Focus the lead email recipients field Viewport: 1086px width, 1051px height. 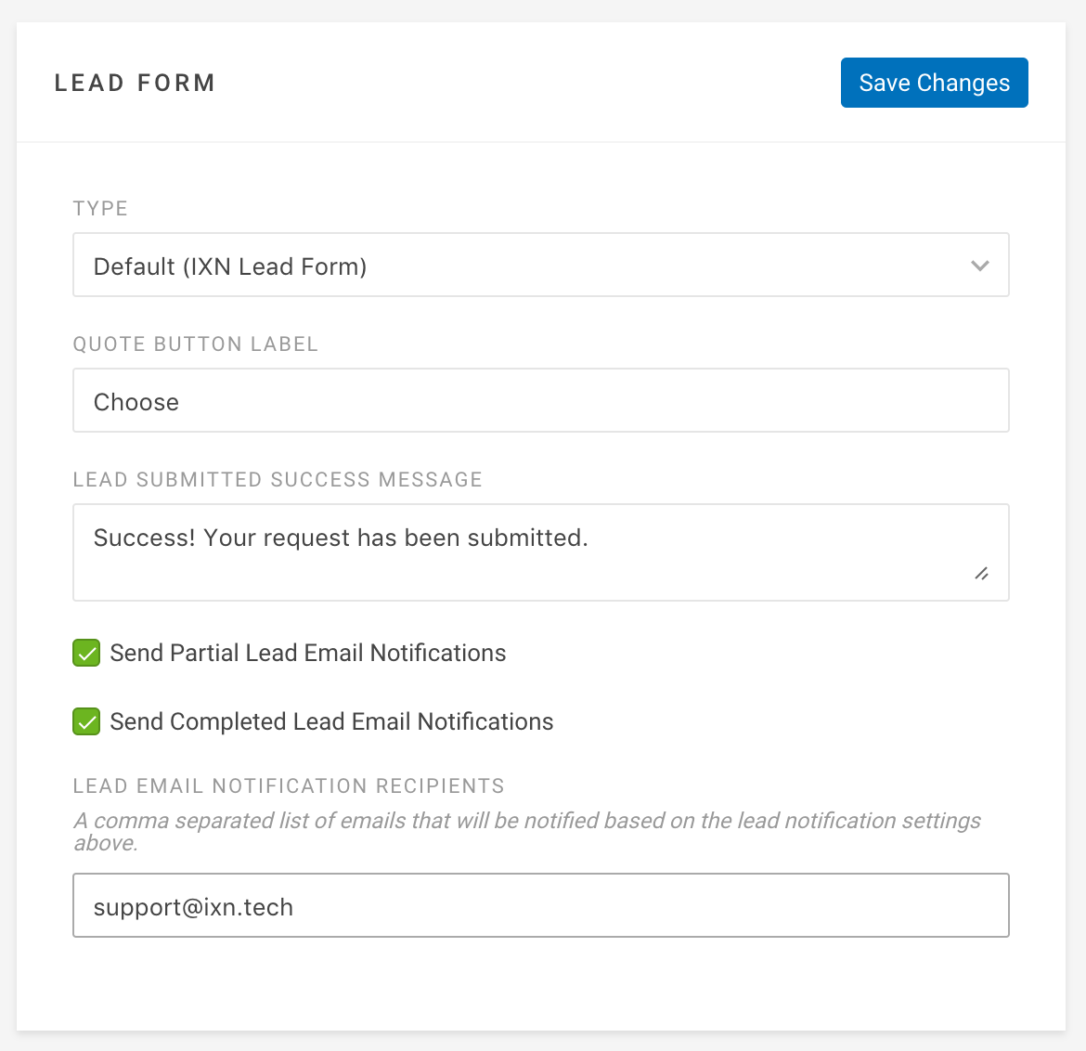click(540, 905)
